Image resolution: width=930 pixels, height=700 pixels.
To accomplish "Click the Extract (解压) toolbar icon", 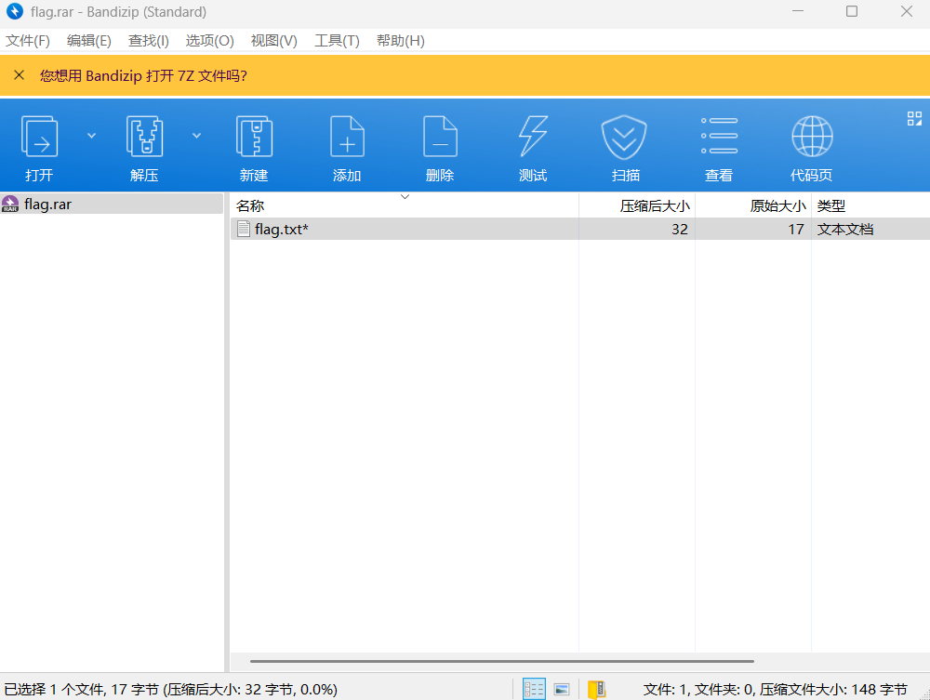I will [x=144, y=137].
